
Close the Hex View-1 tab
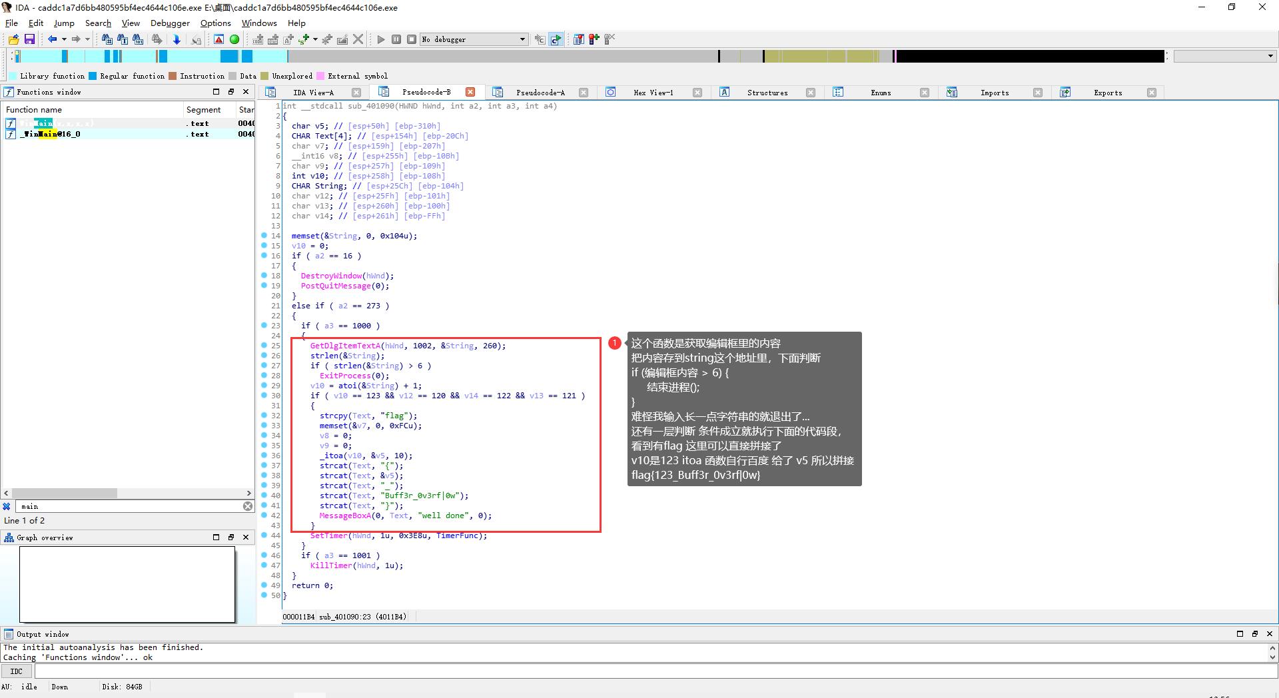[x=697, y=93]
